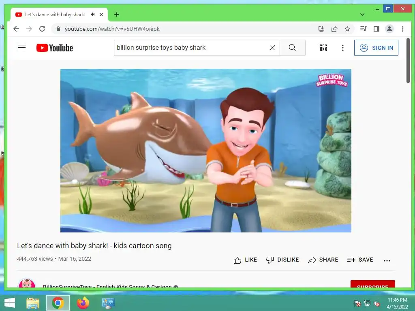Save the video to a playlist
415x311 pixels.
click(x=360, y=260)
